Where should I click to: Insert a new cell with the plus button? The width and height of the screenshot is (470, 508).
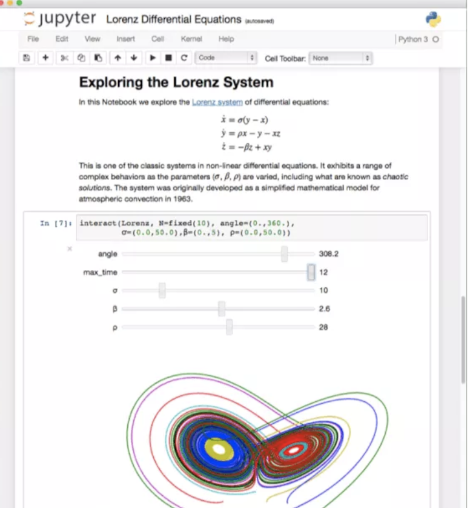coord(45,58)
